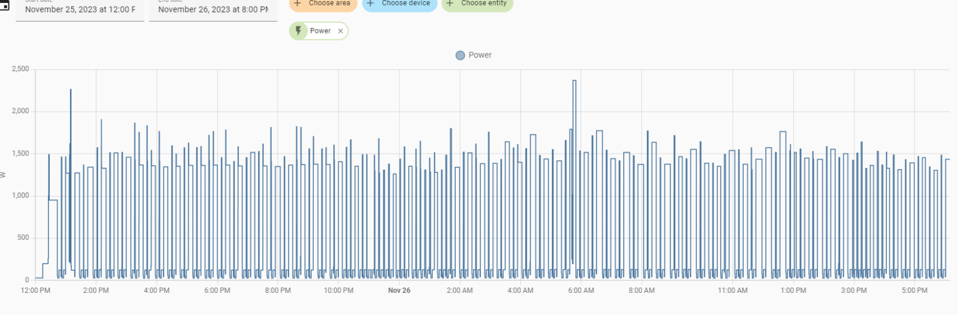Click the 1,000 y-axis value
The width and height of the screenshot is (958, 315).
pyautogui.click(x=20, y=195)
